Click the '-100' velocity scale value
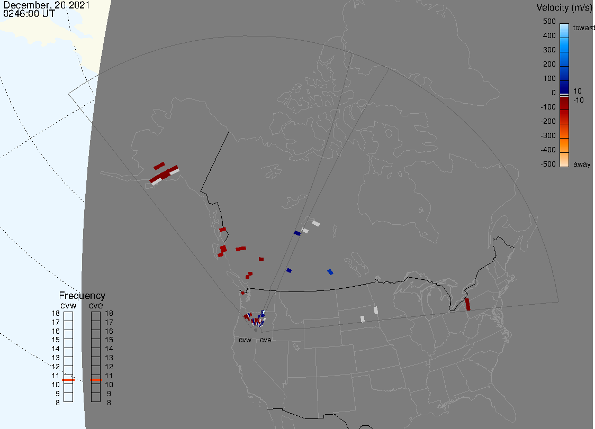Image resolution: width=595 pixels, height=429 pixels. (548, 107)
